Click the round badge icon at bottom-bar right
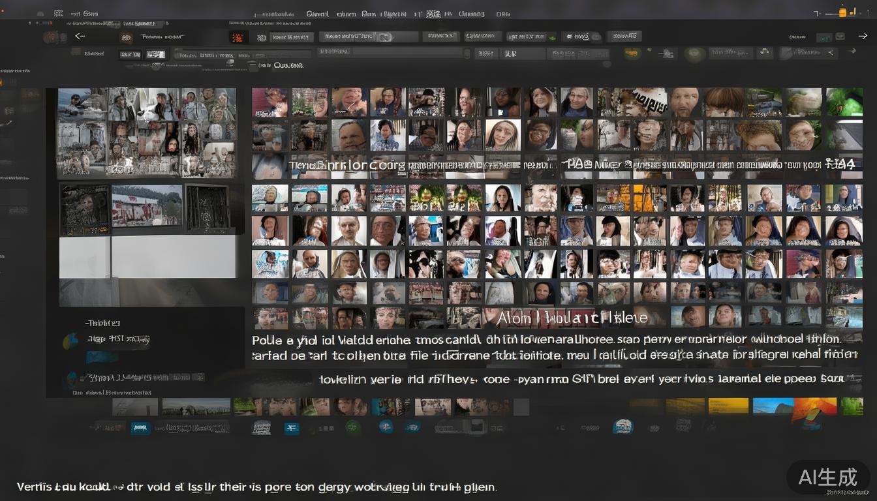This screenshot has width=877, height=501. click(x=623, y=427)
